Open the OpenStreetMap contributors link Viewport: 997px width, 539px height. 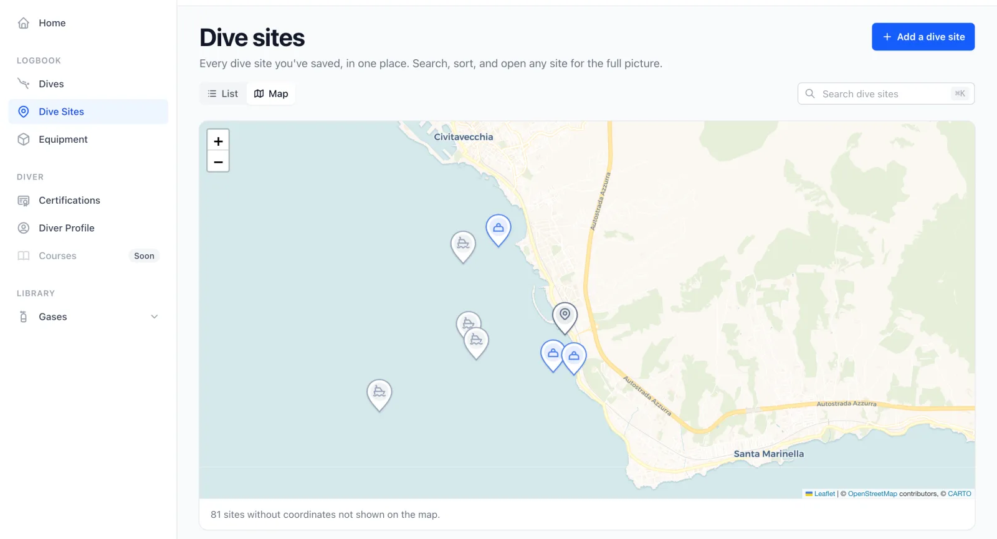click(872, 494)
